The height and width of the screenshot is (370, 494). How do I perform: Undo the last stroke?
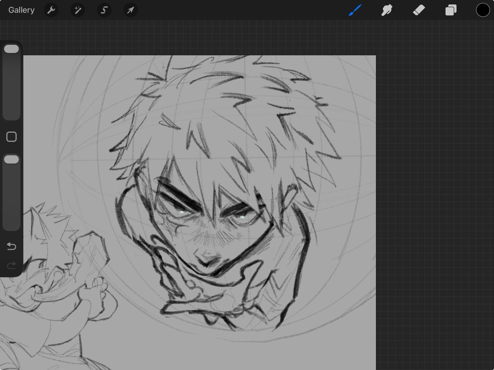12,246
